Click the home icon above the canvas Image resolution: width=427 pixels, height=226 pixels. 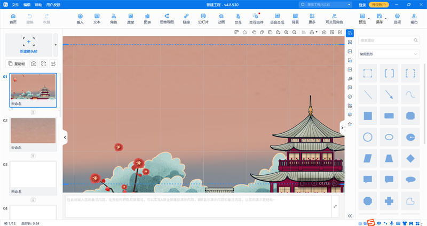click(x=244, y=33)
